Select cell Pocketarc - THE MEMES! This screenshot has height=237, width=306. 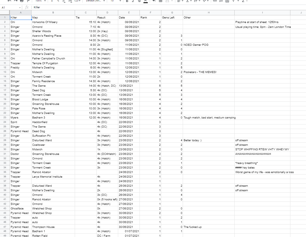(x=209, y=72)
